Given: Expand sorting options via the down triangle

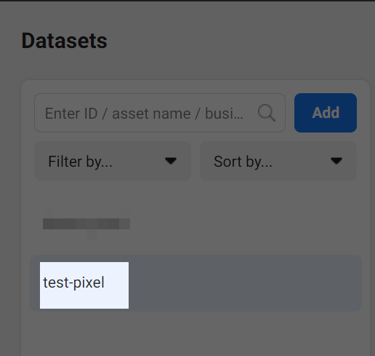Looking at the screenshot, I should [x=336, y=161].
